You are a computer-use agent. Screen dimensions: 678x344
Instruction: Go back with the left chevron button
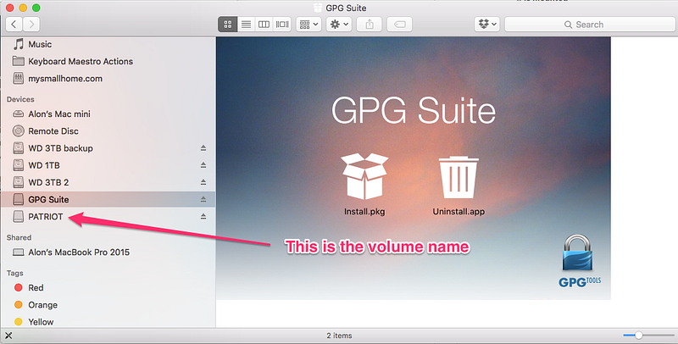[14, 25]
